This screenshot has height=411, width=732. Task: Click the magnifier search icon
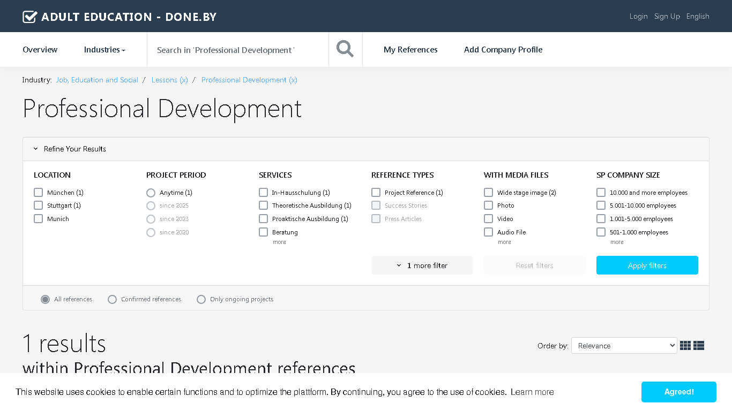click(345, 49)
